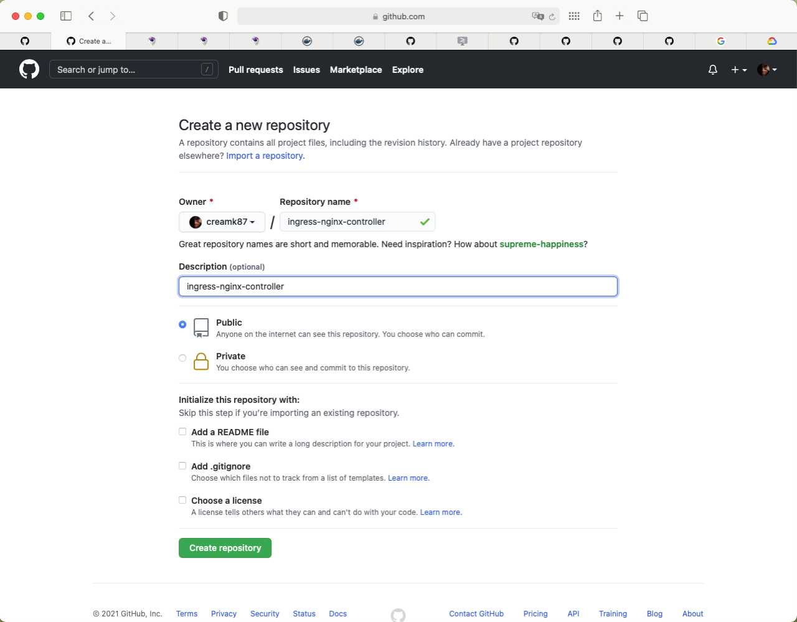Viewport: 797px width, 622px height.
Task: Click the lock icon next to Private
Action: [201, 361]
